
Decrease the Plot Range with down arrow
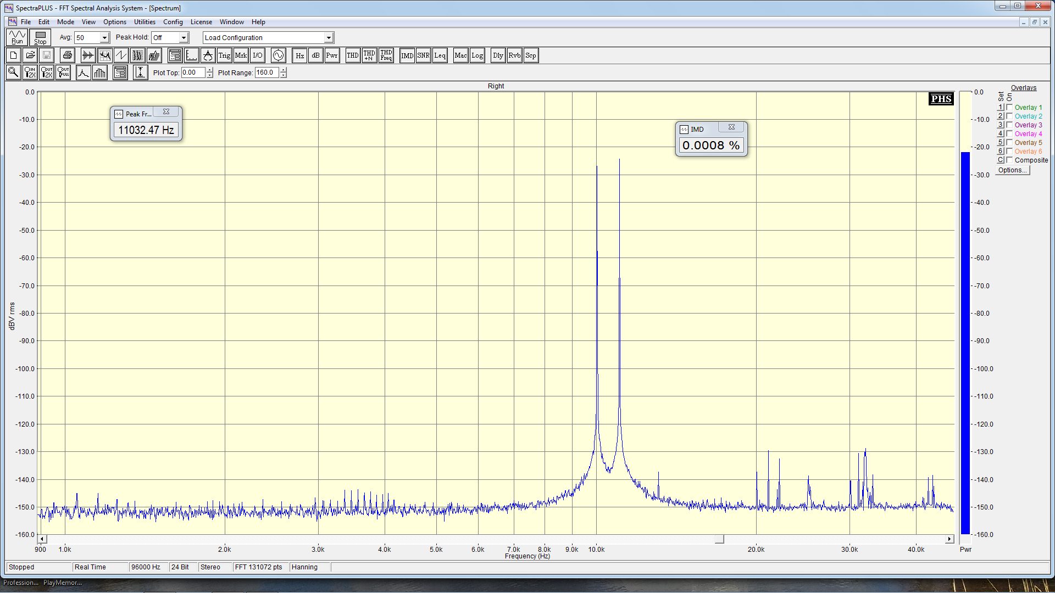coord(283,75)
